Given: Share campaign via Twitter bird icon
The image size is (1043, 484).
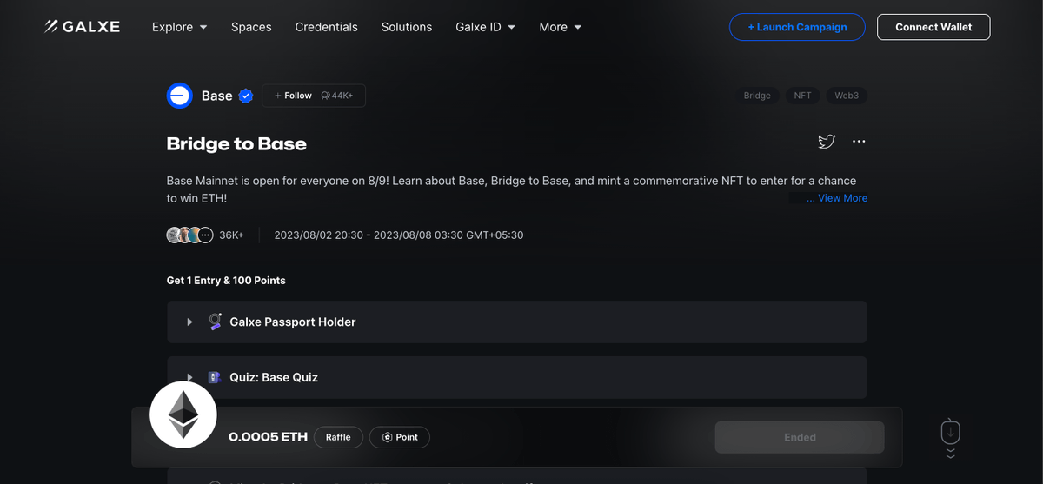Looking at the screenshot, I should coord(827,142).
